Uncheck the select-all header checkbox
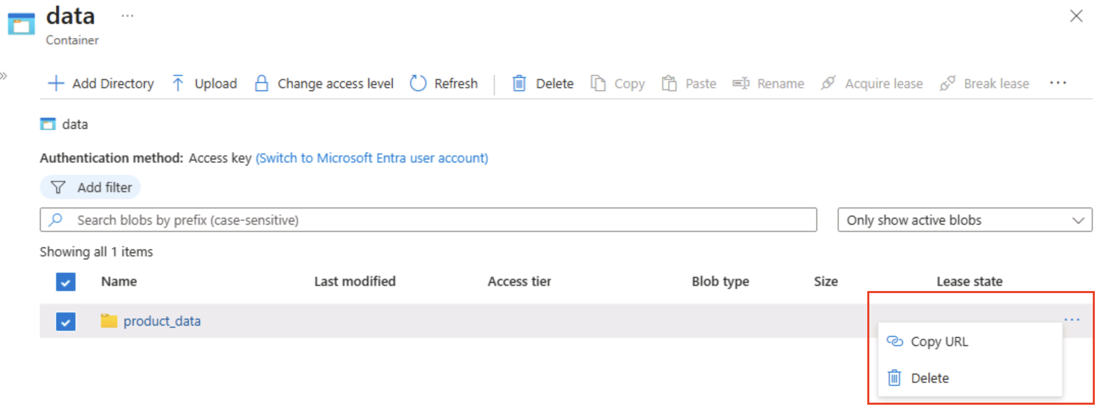The height and width of the screenshot is (420, 1104). [66, 282]
